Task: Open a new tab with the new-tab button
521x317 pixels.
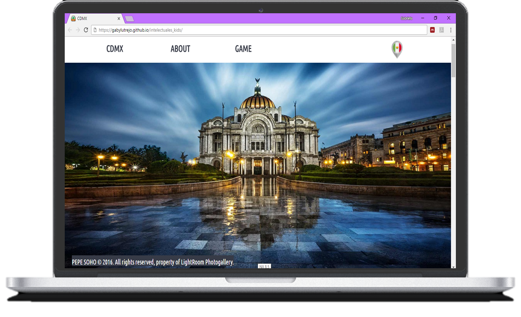Action: click(x=129, y=19)
